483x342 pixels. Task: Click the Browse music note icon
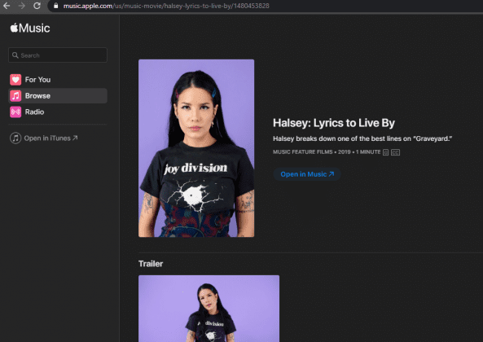click(15, 96)
